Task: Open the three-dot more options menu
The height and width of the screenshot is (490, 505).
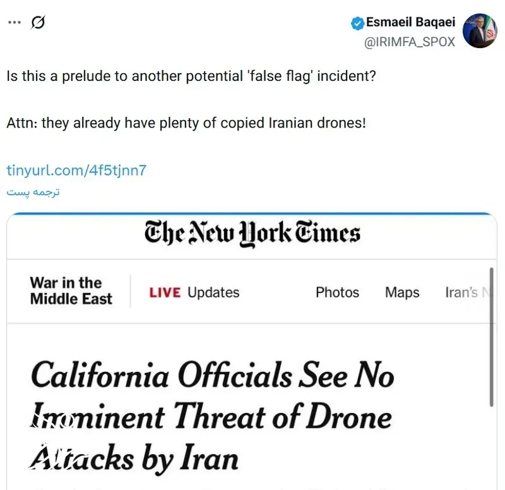Action: (x=14, y=22)
